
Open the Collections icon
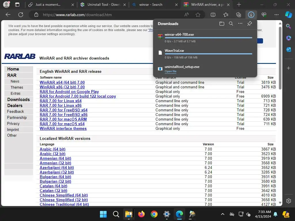tap(239, 15)
